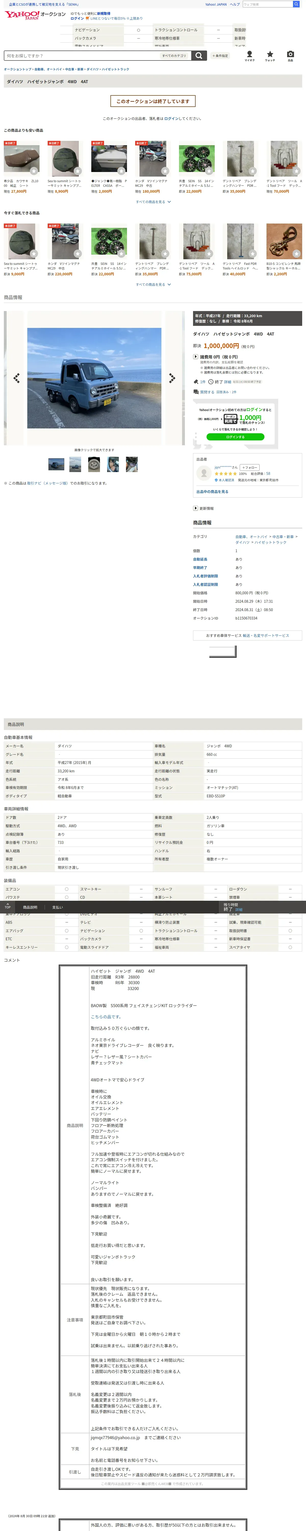
Task: Click the magnifier search button
Action: [x=199, y=55]
